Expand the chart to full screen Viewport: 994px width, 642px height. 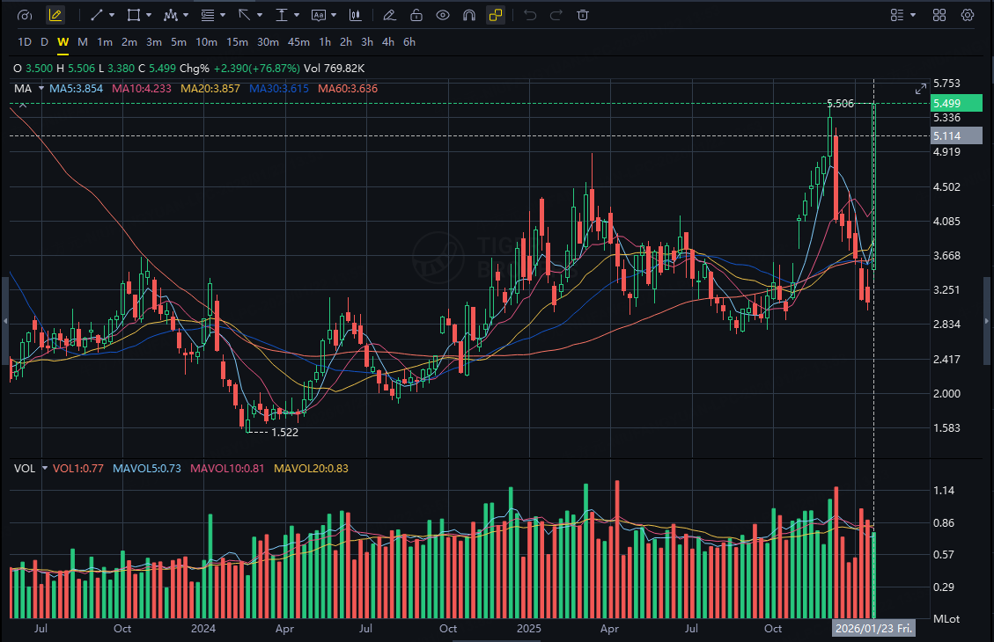pos(921,89)
